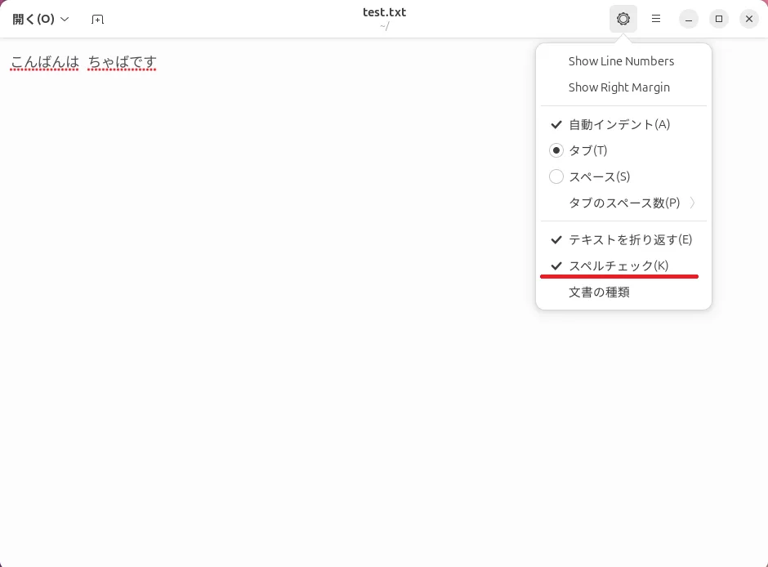Create a new tab with the plus icon
The height and width of the screenshot is (567, 768).
click(97, 19)
